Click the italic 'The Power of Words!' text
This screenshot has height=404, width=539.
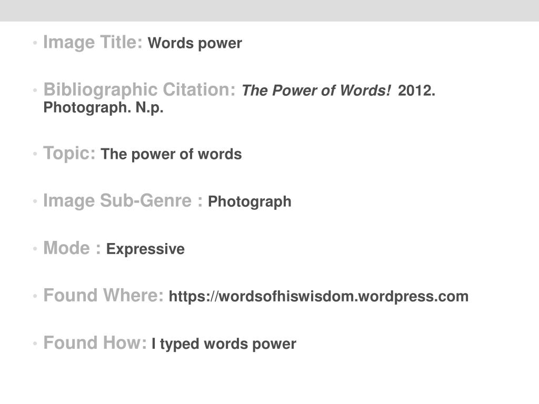click(316, 90)
